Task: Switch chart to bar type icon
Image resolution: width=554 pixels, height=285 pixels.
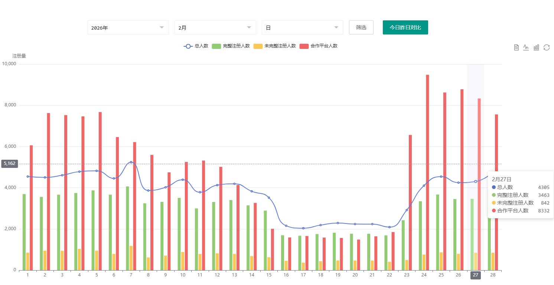Action: tap(536, 47)
